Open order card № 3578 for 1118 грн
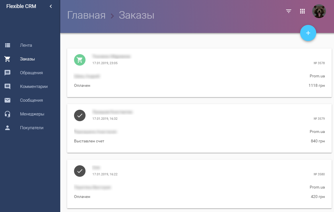The image size is (334, 212). [199, 73]
